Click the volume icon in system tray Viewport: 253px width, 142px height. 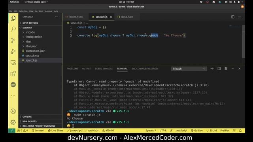click(x=230, y=2)
